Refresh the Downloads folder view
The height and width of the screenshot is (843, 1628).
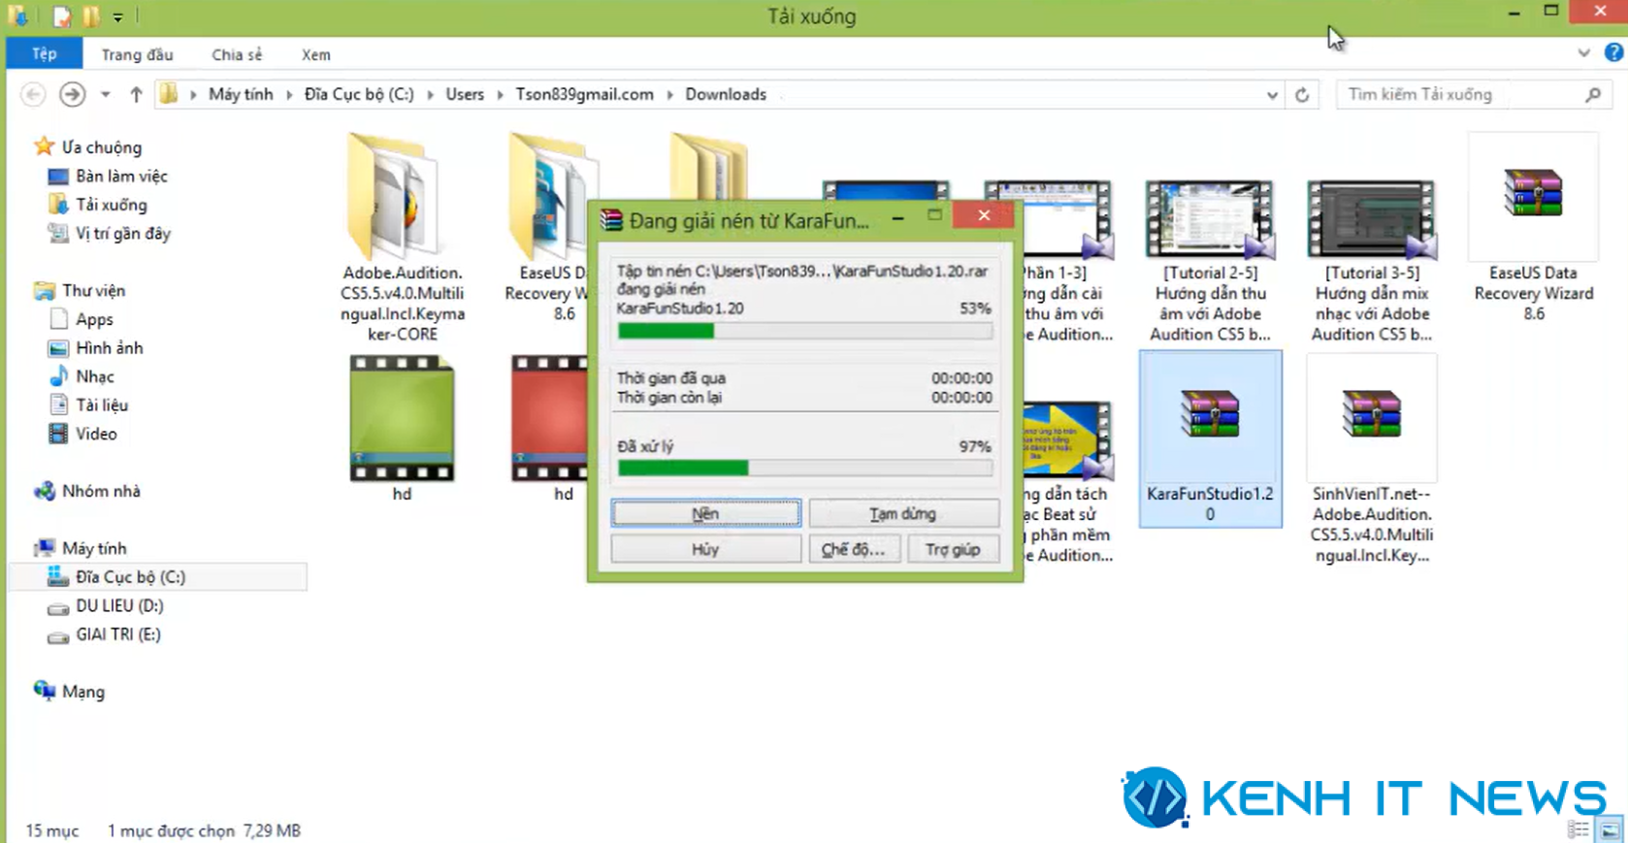pyautogui.click(x=1302, y=95)
